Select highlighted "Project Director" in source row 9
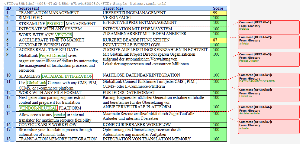The image size is (300, 144). click(53, 56)
